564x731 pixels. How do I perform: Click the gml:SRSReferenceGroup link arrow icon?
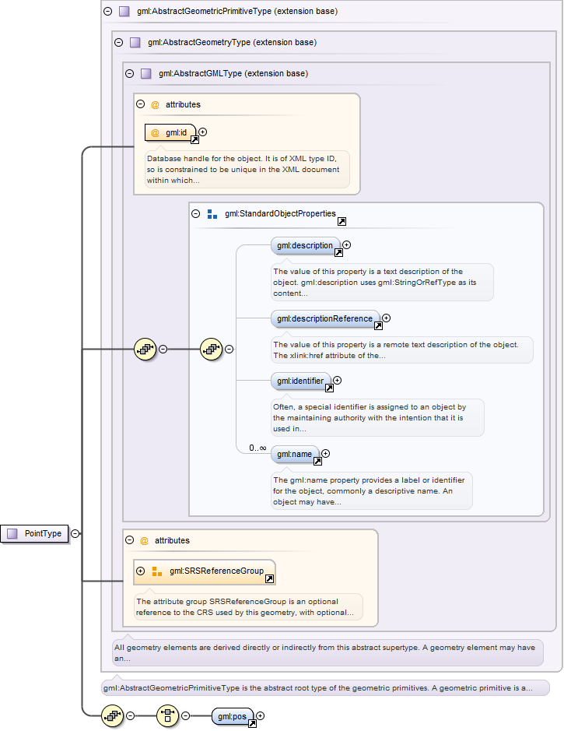click(269, 579)
